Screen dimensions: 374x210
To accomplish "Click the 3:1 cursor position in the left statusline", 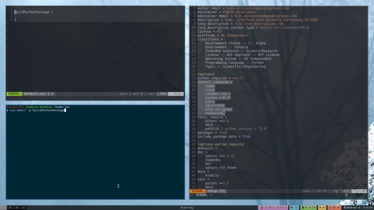I will (x=177, y=94).
